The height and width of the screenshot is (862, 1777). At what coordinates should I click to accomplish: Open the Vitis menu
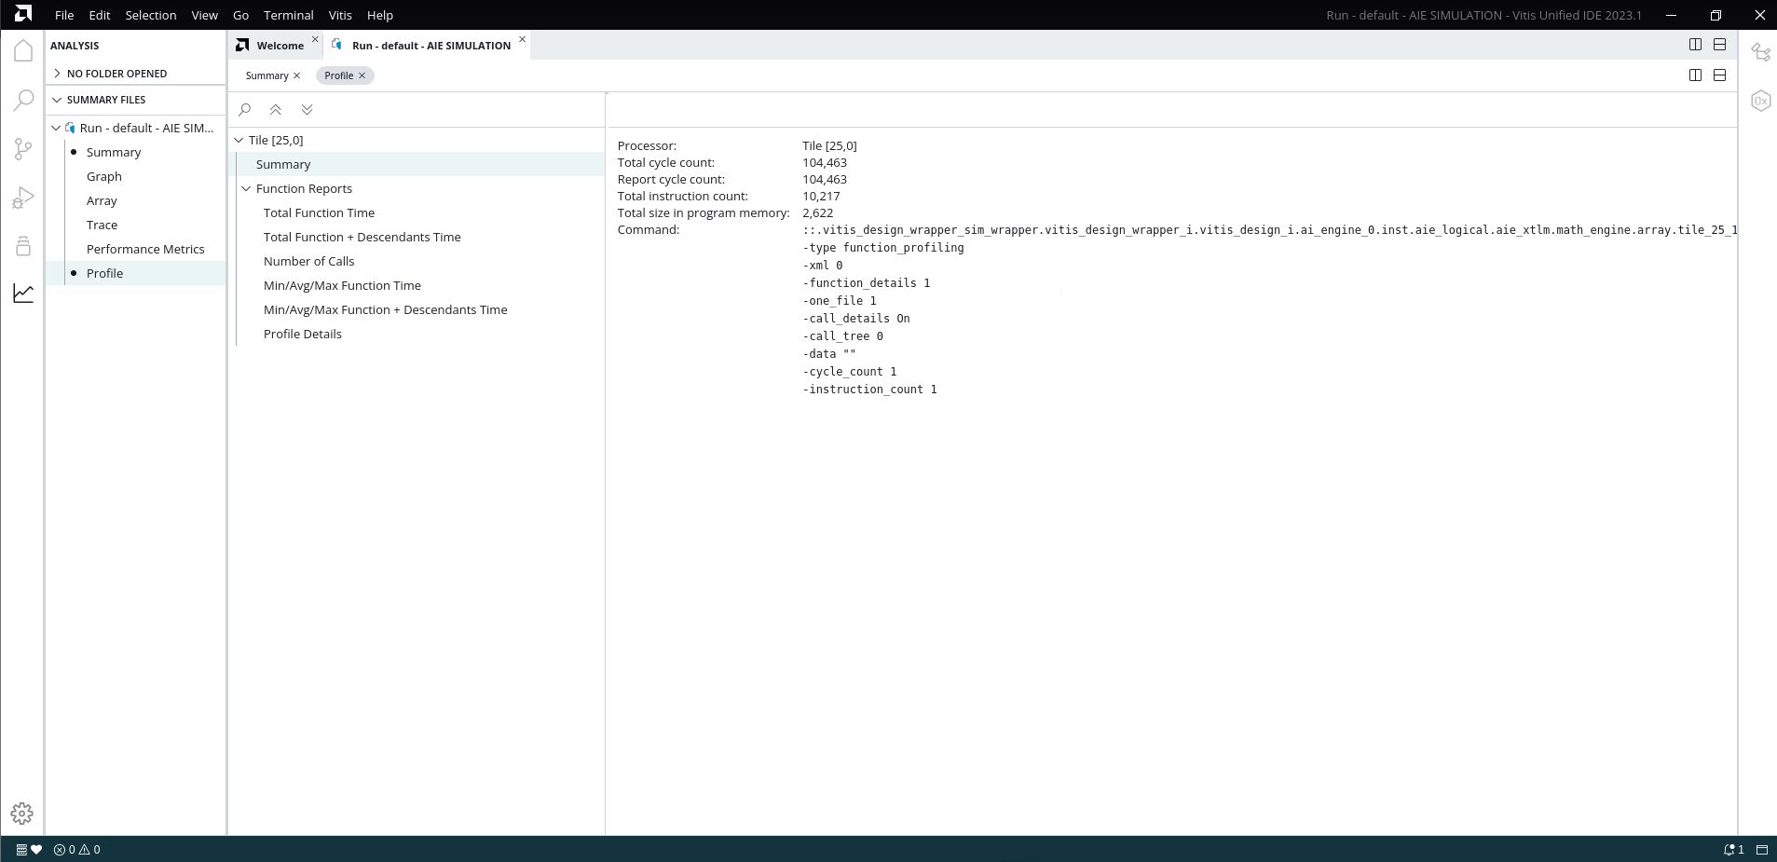pos(340,15)
